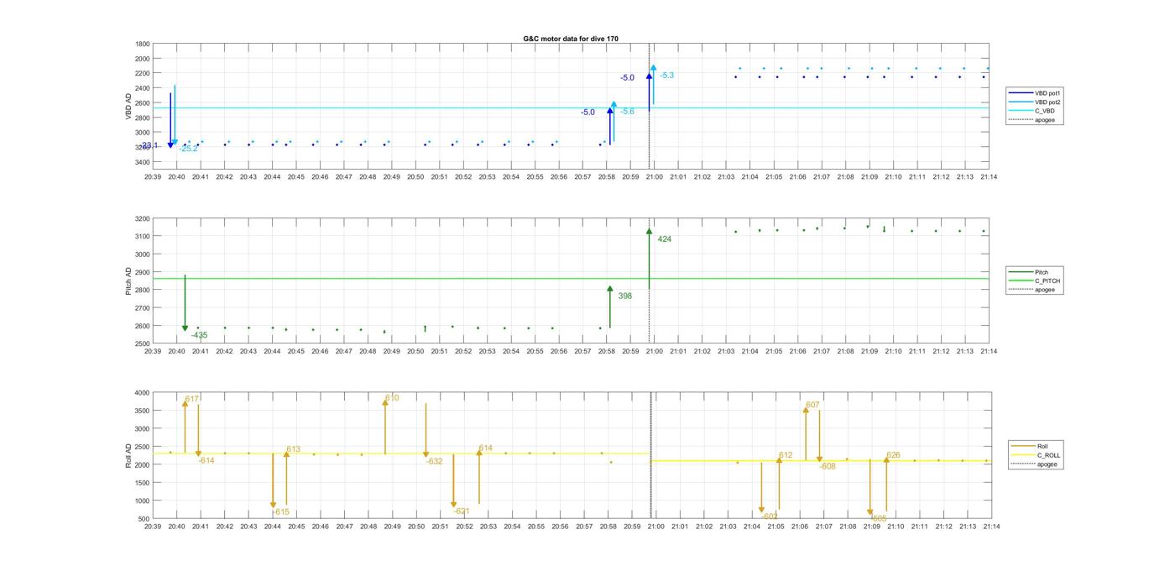Click the 'VBD AD' y-axis label
The width and height of the screenshot is (1175, 582).
[129, 105]
